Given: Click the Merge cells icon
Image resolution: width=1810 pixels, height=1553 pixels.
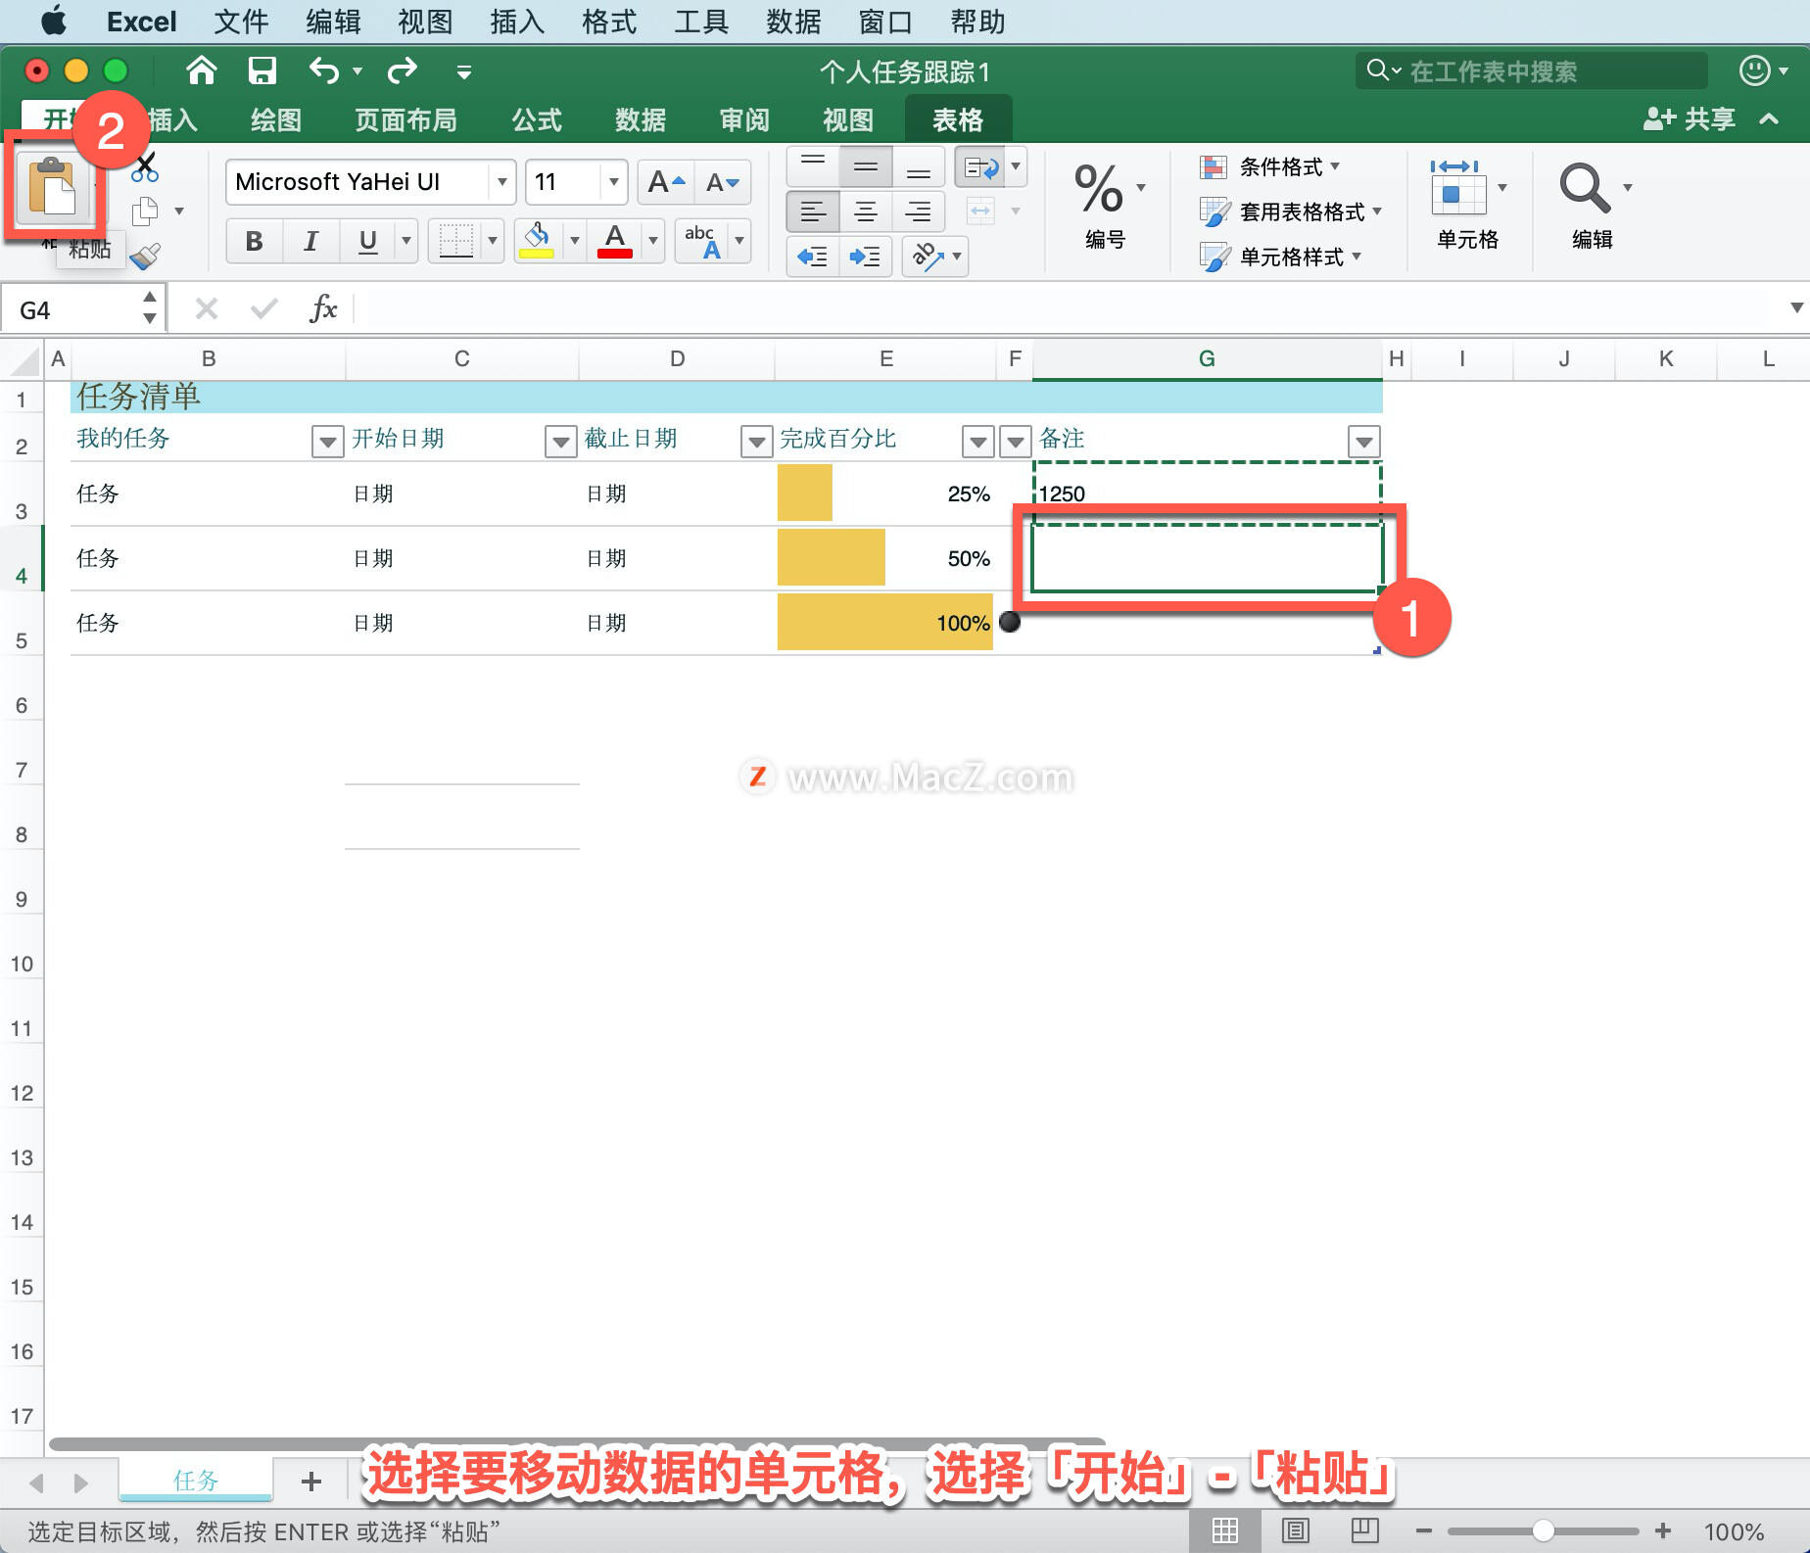Looking at the screenshot, I should coord(980,211).
